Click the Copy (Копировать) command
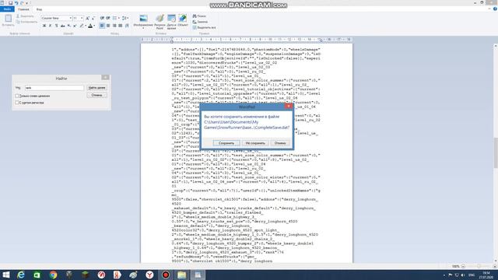498x280 pixels. coord(26,22)
